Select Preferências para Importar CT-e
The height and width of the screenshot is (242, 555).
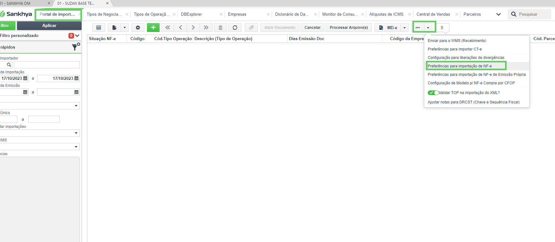click(477, 49)
